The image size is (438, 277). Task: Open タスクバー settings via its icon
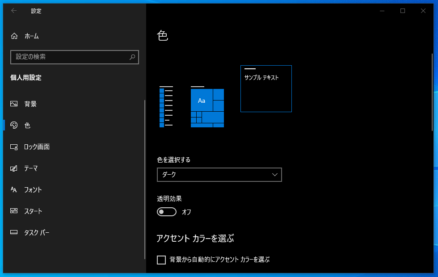[x=13, y=232]
